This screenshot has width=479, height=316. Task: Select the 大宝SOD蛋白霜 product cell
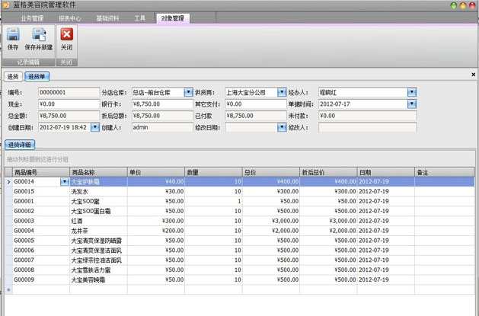(x=98, y=211)
